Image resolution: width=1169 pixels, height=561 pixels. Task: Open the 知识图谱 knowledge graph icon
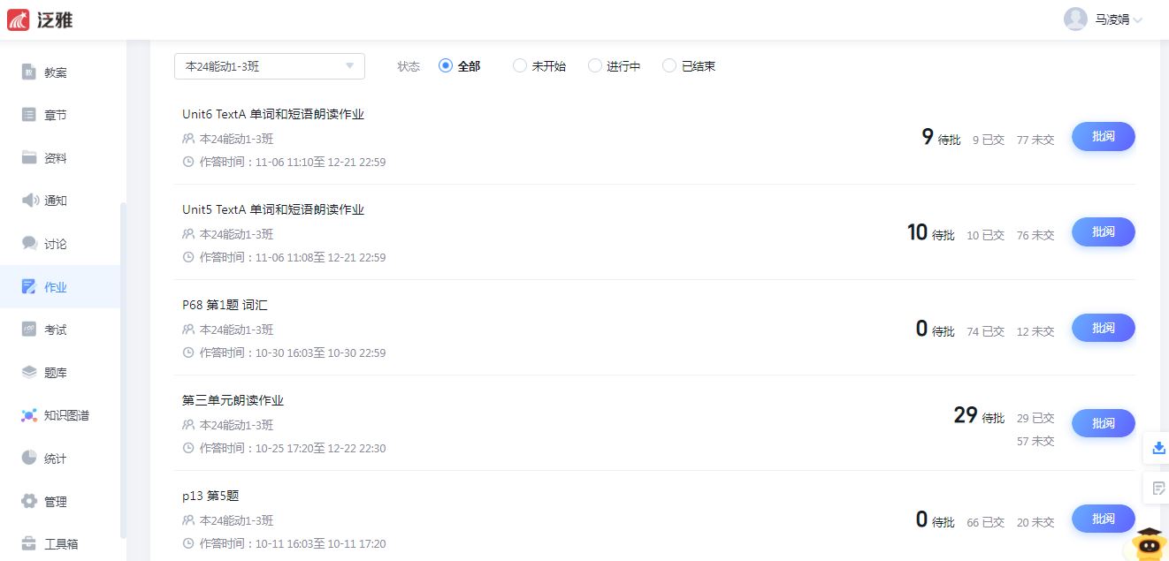pos(29,415)
